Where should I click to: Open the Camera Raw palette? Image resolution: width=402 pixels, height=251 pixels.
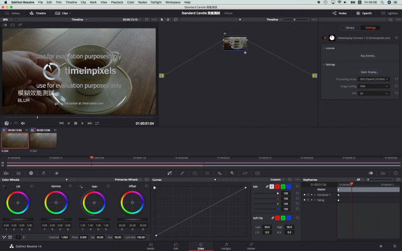click(x=6, y=173)
